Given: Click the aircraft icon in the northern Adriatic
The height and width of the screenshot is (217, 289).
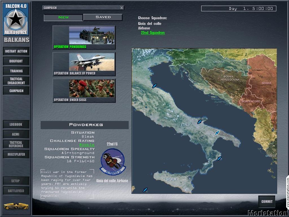Looking at the screenshot, I should click(154, 86).
